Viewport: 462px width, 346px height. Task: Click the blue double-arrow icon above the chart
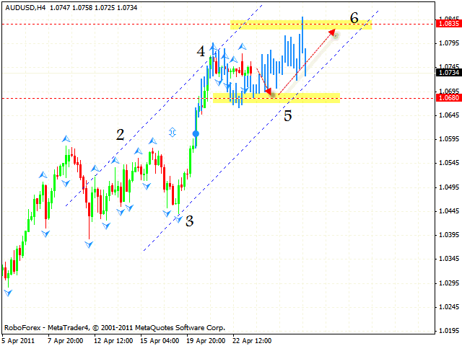[x=173, y=133]
